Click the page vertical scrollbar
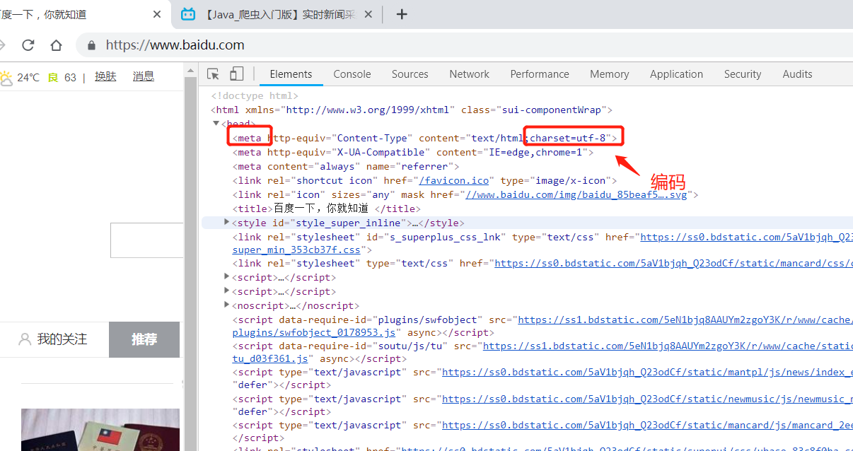Screen dimensions: 853x451 click(x=190, y=256)
